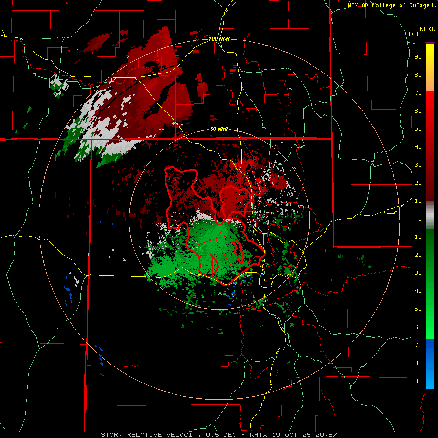Click the positive 10 value on the scale
Screen dimensions: 438x438
(418, 201)
